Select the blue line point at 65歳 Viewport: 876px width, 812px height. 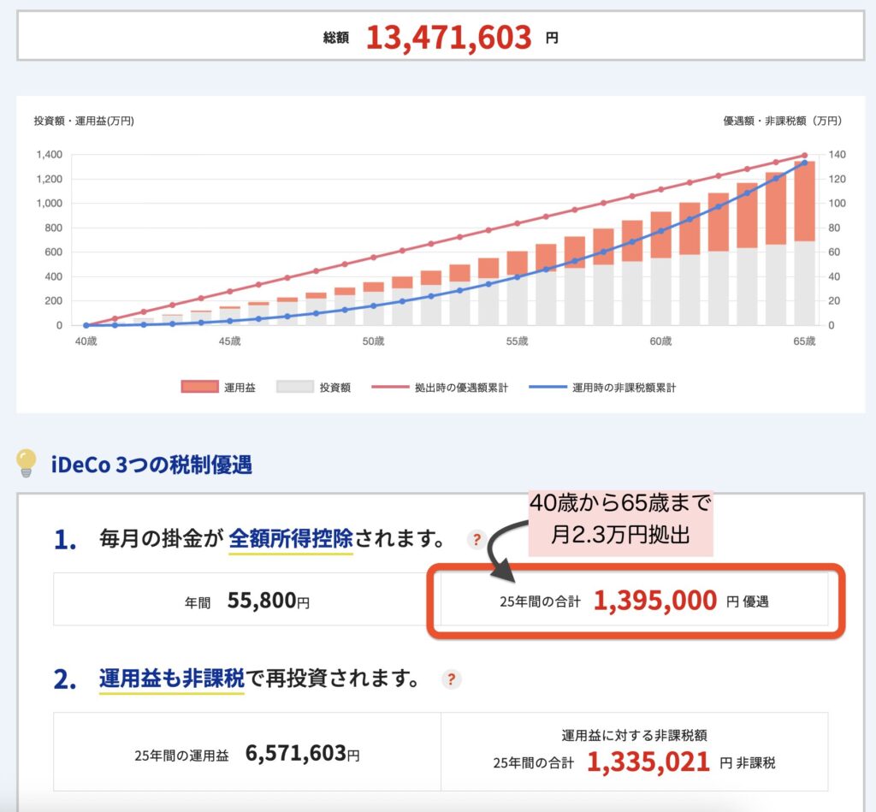[x=804, y=163]
